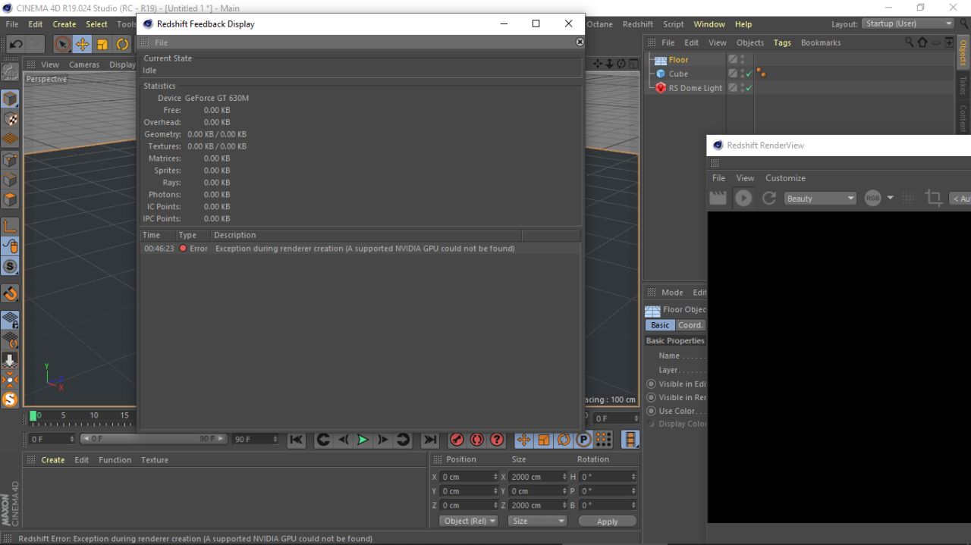This screenshot has height=545, width=971.
Task: Click the error row in Feedback Display log
Action: coord(360,249)
